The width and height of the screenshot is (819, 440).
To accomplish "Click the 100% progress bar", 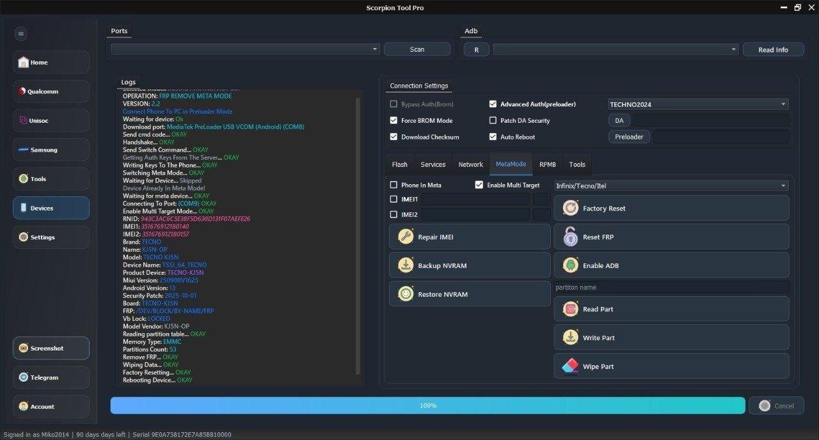I will (x=428, y=405).
